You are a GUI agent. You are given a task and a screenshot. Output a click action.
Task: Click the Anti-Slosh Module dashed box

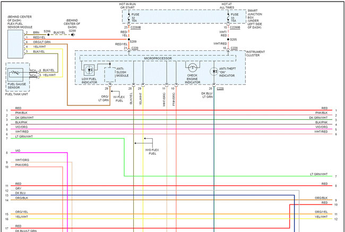click(110, 75)
